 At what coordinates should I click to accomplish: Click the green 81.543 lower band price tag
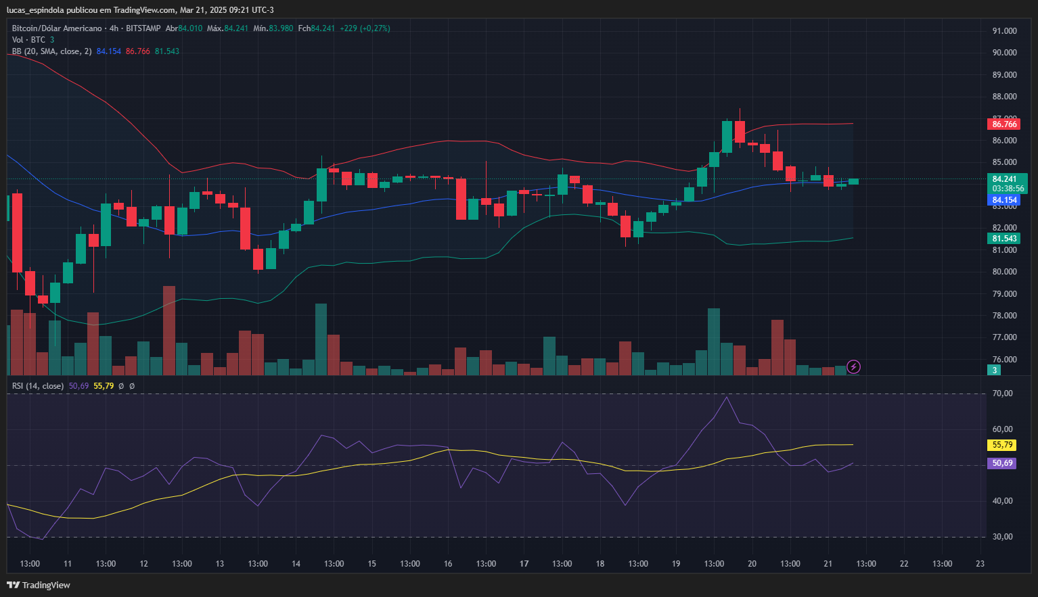click(1004, 239)
